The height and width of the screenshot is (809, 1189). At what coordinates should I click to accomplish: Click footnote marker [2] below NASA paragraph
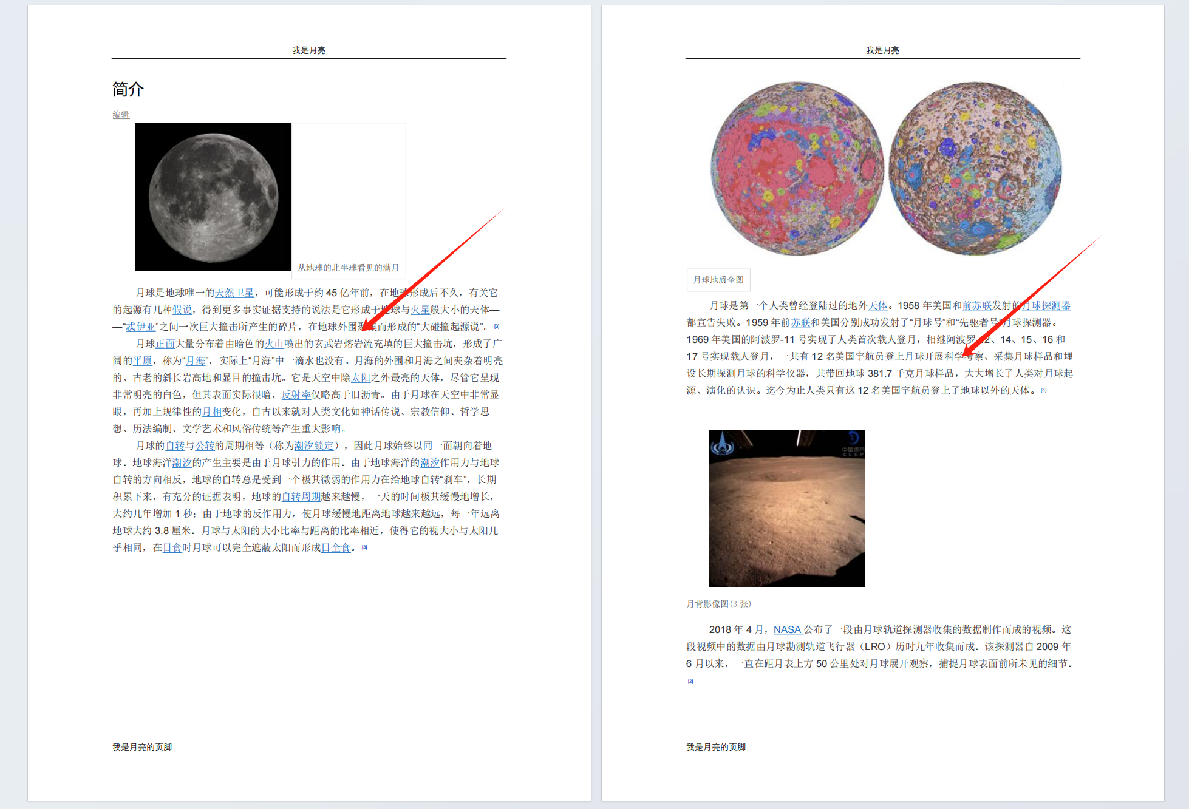(x=690, y=681)
